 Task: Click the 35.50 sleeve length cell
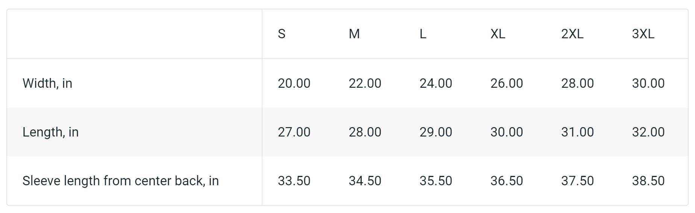click(x=436, y=181)
